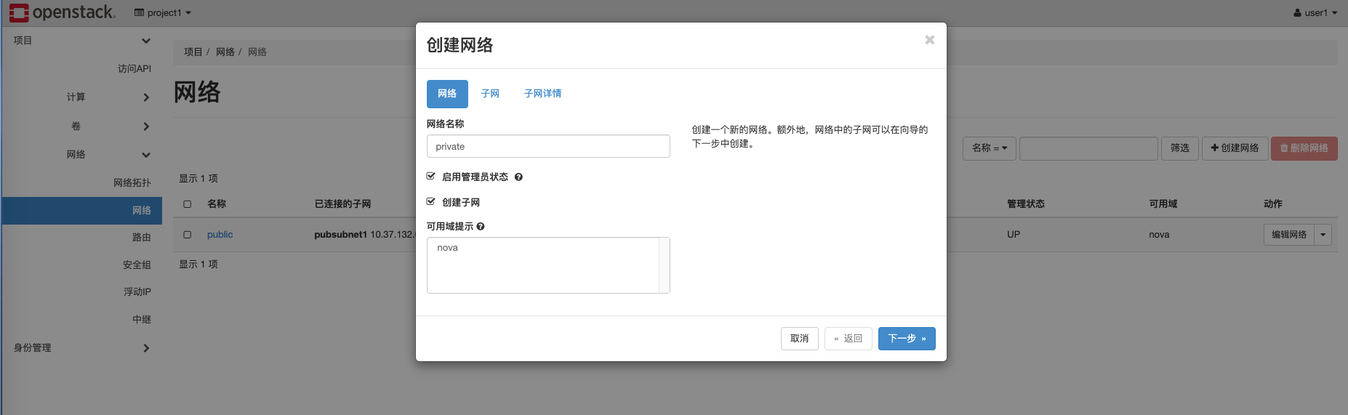Open 浮动IP in the sidebar
The width and height of the screenshot is (1348, 415).
(x=137, y=292)
